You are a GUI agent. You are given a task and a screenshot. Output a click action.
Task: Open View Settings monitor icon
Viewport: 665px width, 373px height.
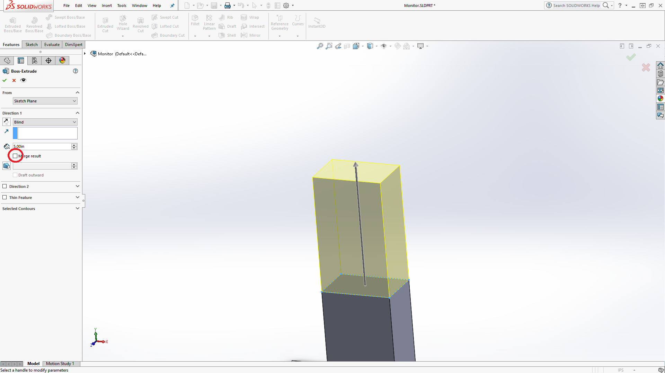pyautogui.click(x=420, y=46)
